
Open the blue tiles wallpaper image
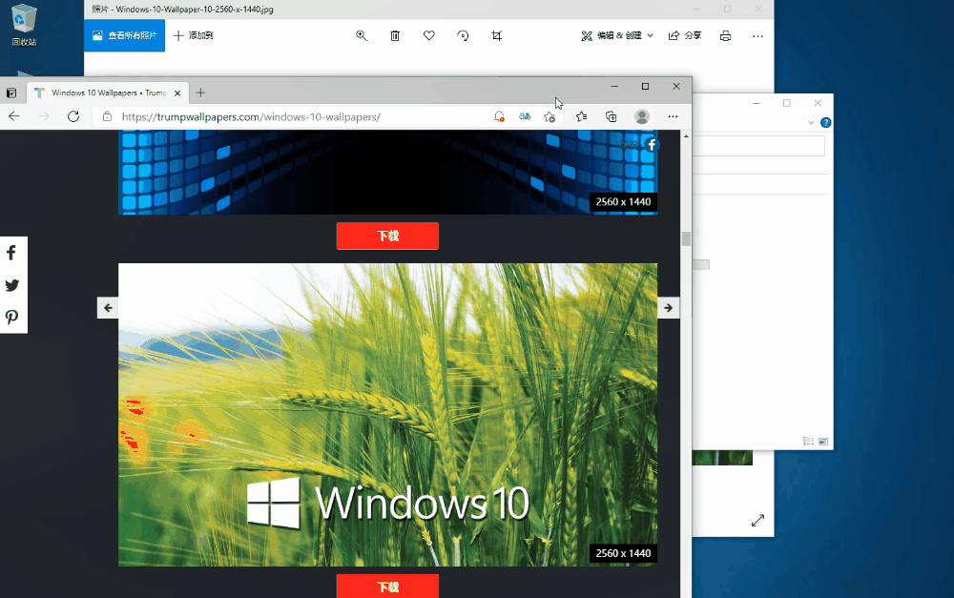[387, 173]
